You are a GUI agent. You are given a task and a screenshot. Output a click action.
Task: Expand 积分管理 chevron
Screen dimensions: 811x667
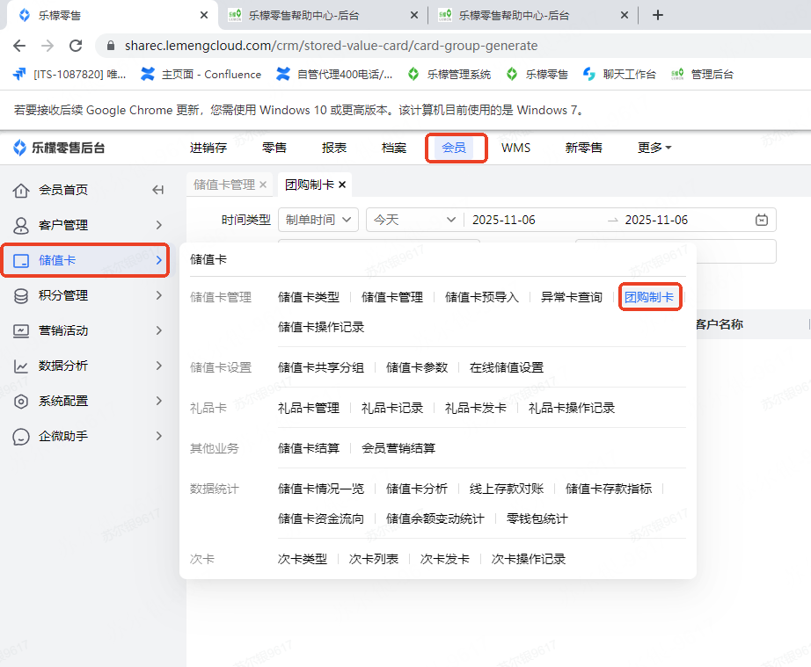tap(159, 295)
